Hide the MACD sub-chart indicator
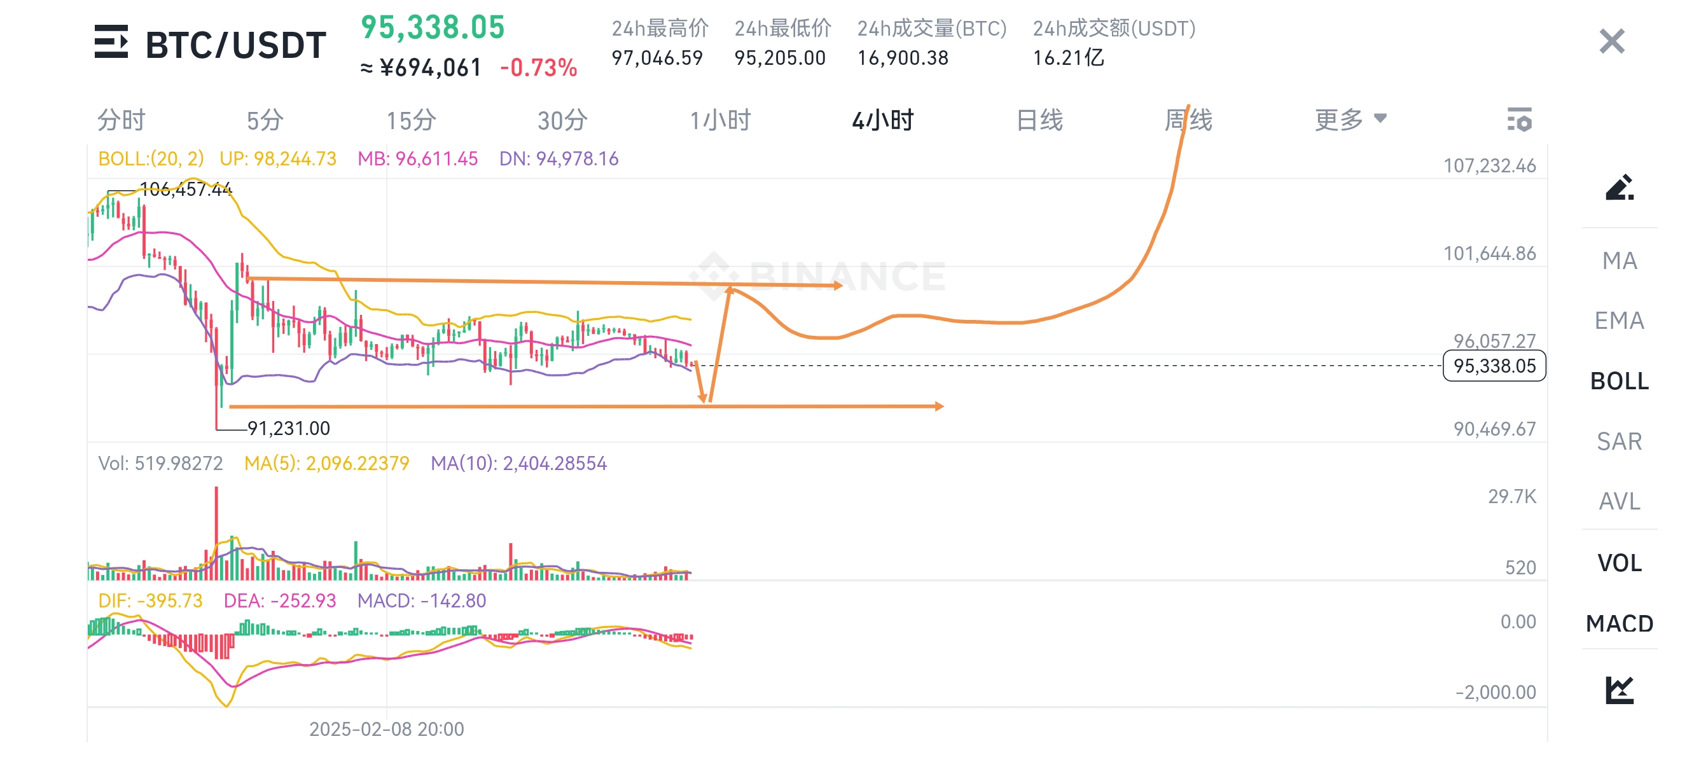Viewport: 1687px width, 762px height. [x=1619, y=623]
